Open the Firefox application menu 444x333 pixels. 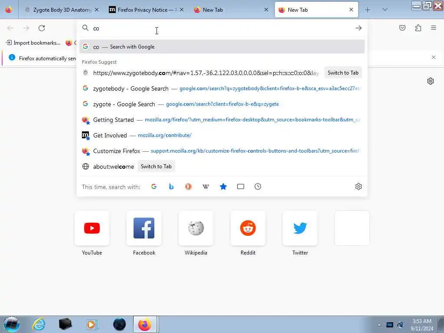[434, 28]
